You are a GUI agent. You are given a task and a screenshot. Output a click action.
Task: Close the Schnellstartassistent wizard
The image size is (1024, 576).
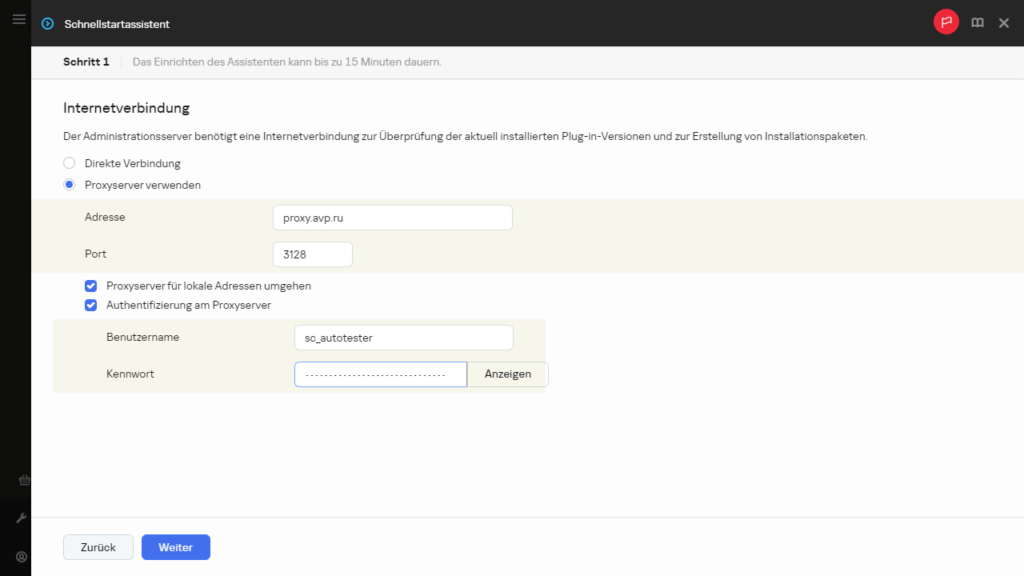coord(1003,23)
